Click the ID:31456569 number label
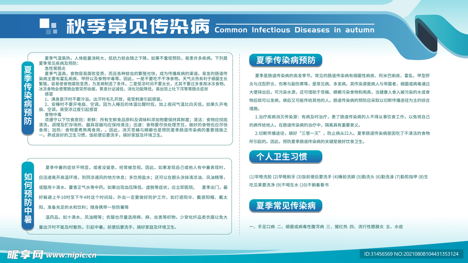Viewport: 468px width, 263px height. tap(411, 254)
